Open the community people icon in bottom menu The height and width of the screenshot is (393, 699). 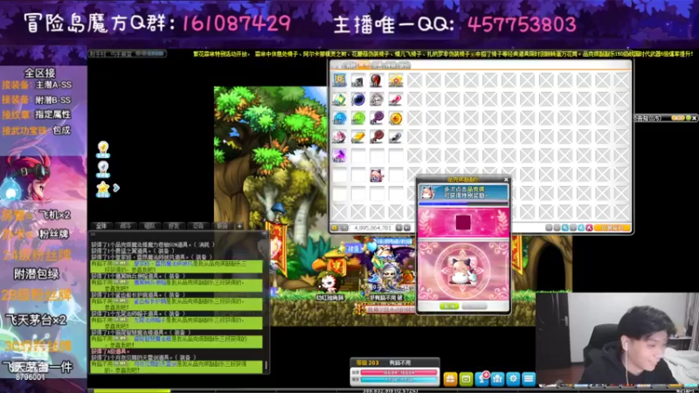[x=497, y=379]
